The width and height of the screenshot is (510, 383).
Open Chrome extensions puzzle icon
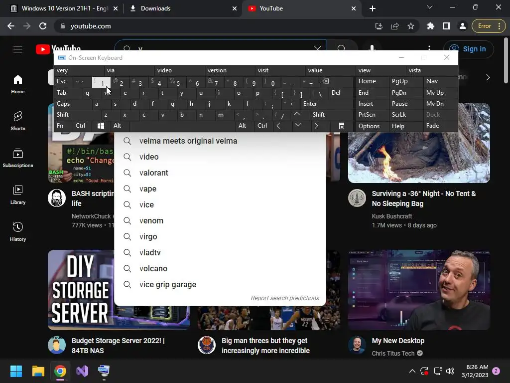click(431, 26)
